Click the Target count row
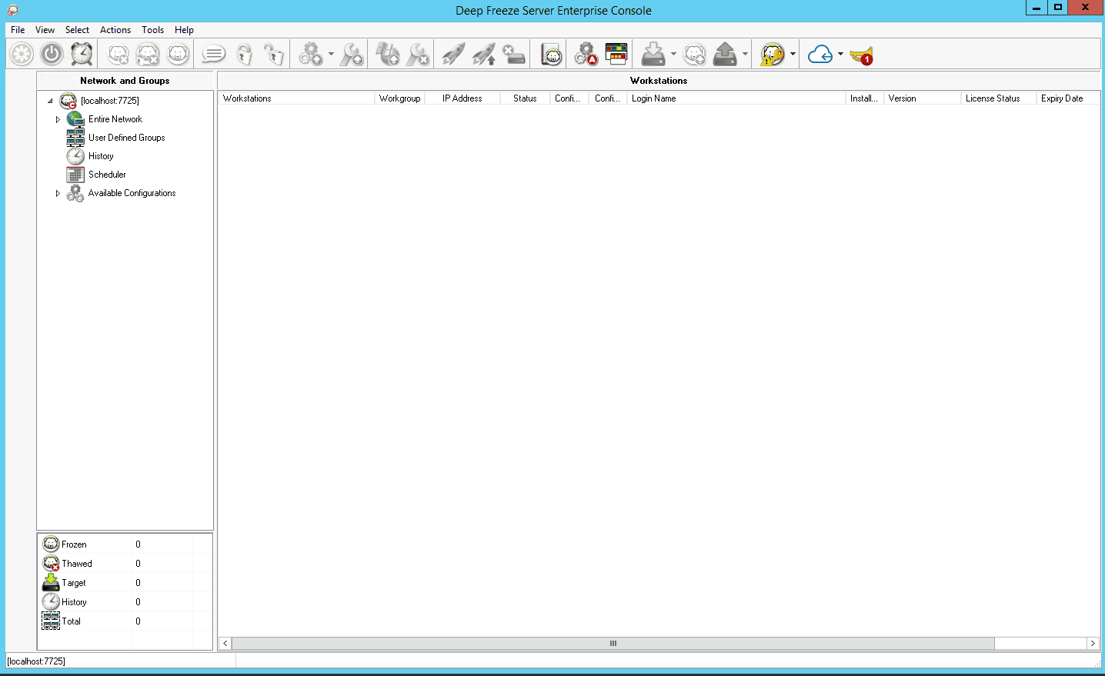The width and height of the screenshot is (1105, 676). [125, 582]
